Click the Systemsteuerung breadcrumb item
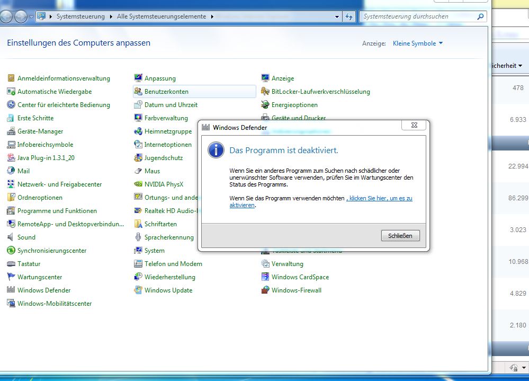 (81, 16)
